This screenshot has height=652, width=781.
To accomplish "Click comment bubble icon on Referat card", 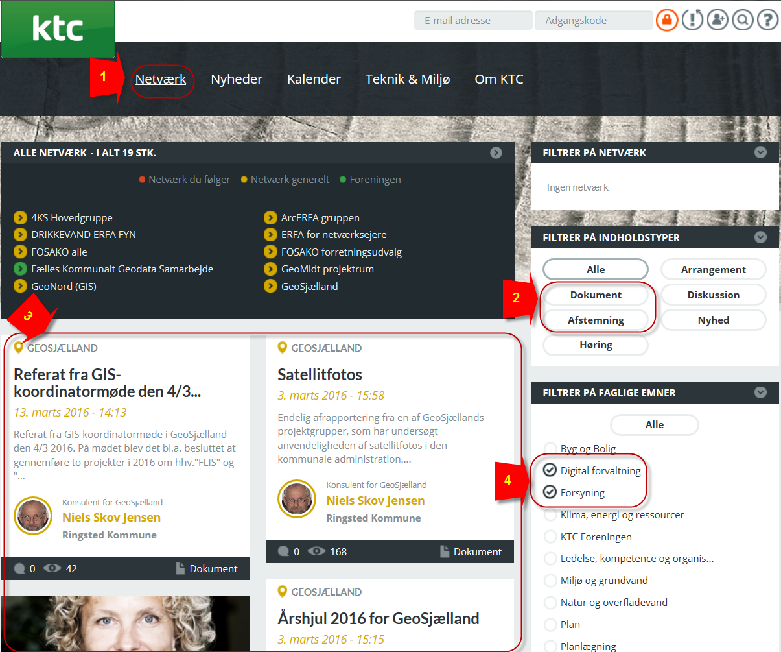I will pyautogui.click(x=20, y=568).
